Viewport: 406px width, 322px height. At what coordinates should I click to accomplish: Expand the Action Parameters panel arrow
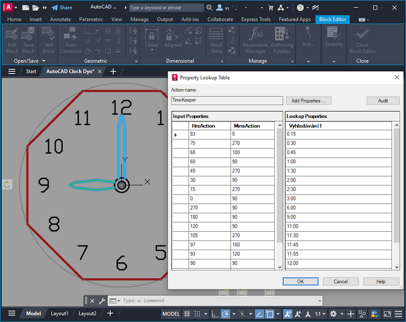click(308, 61)
